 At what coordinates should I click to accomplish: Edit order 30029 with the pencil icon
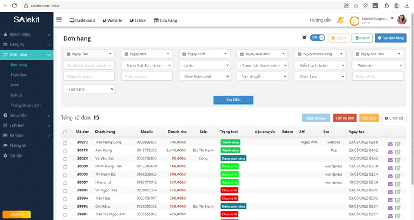pyautogui.click(x=398, y=160)
